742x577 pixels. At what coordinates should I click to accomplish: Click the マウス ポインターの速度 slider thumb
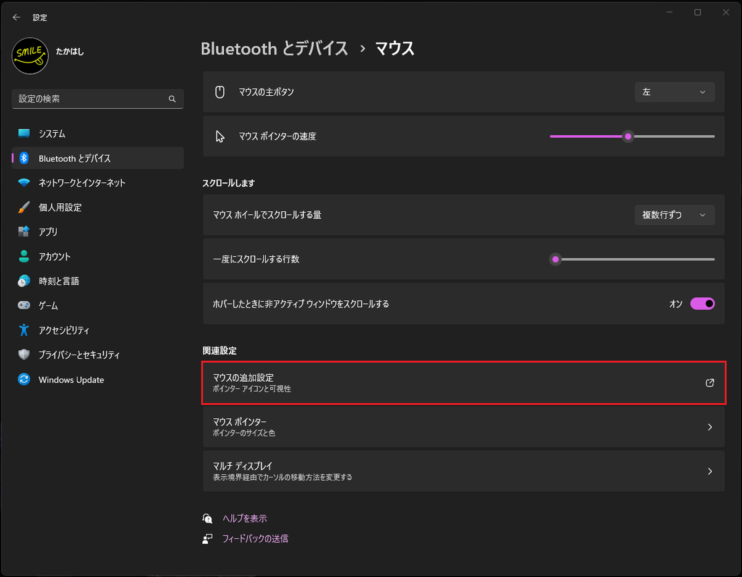[x=628, y=137]
